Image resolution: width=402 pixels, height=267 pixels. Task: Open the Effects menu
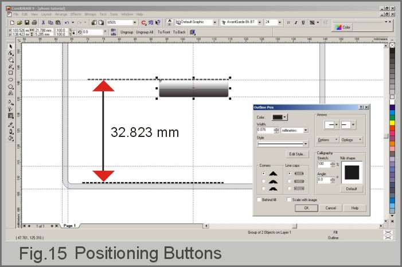point(76,14)
